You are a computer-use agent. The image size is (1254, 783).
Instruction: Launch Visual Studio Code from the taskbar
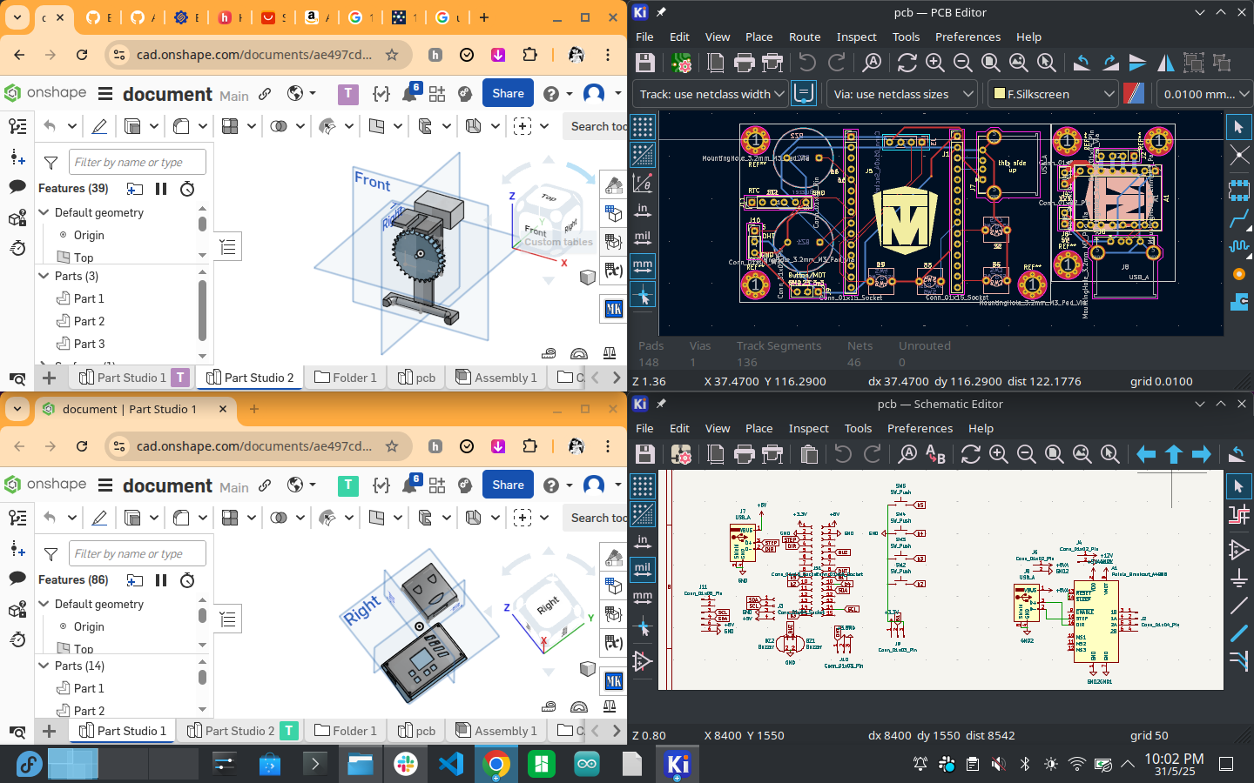(451, 765)
